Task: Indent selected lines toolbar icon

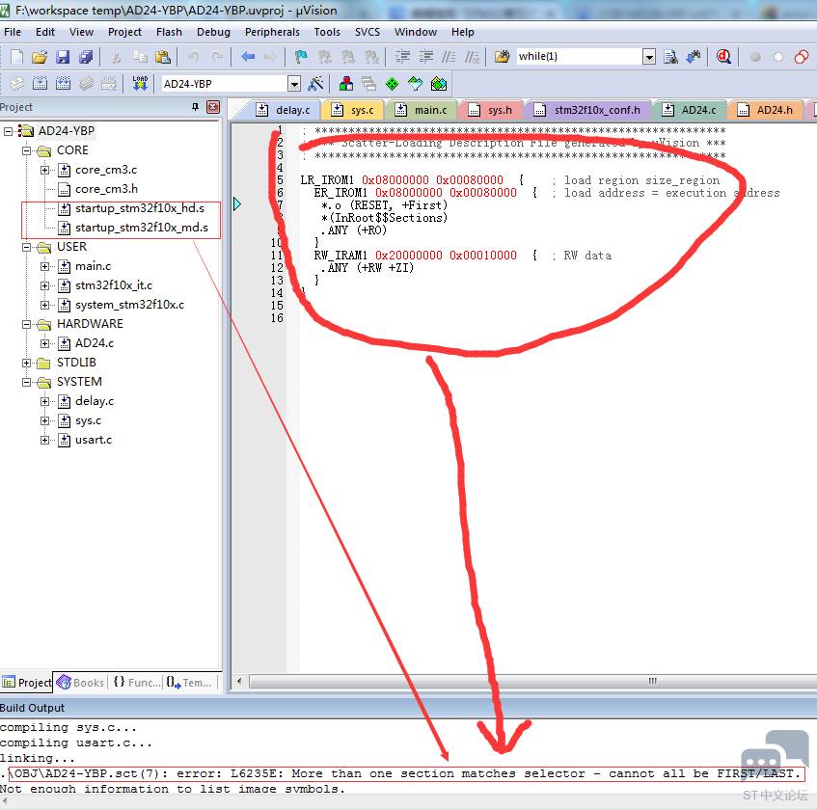Action: (402, 57)
